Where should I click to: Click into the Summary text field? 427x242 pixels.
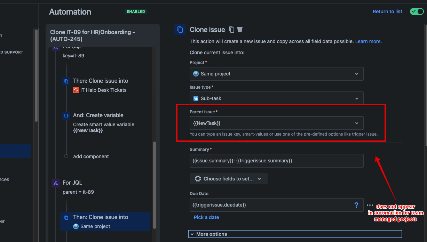coord(277,161)
